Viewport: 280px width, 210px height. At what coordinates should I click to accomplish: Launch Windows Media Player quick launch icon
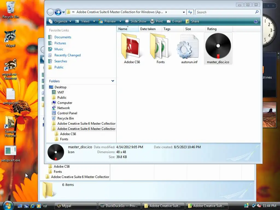pos(39,206)
